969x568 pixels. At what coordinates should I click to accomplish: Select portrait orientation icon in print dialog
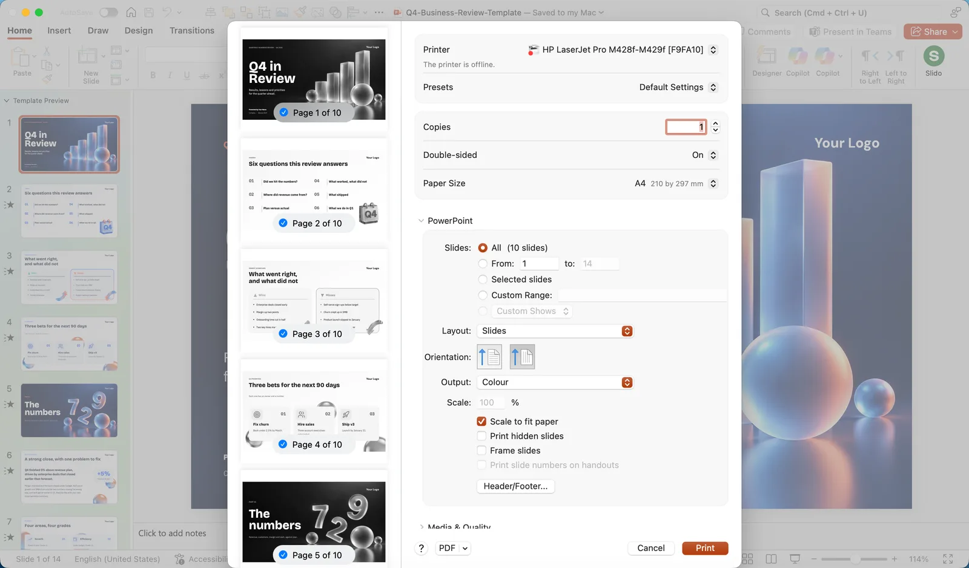(489, 357)
